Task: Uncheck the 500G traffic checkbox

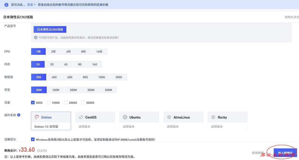Action: [x=33, y=103]
